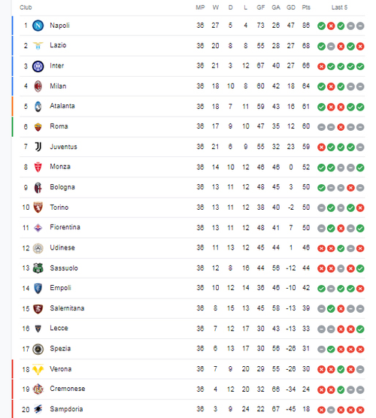376x418 pixels.
Task: Select the Roma wolf crest icon
Action: (x=38, y=127)
